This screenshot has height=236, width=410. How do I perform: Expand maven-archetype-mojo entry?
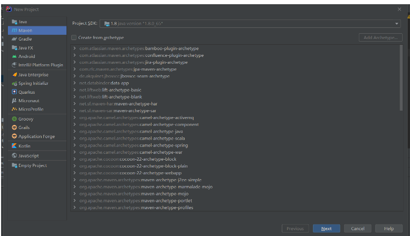point(74,194)
